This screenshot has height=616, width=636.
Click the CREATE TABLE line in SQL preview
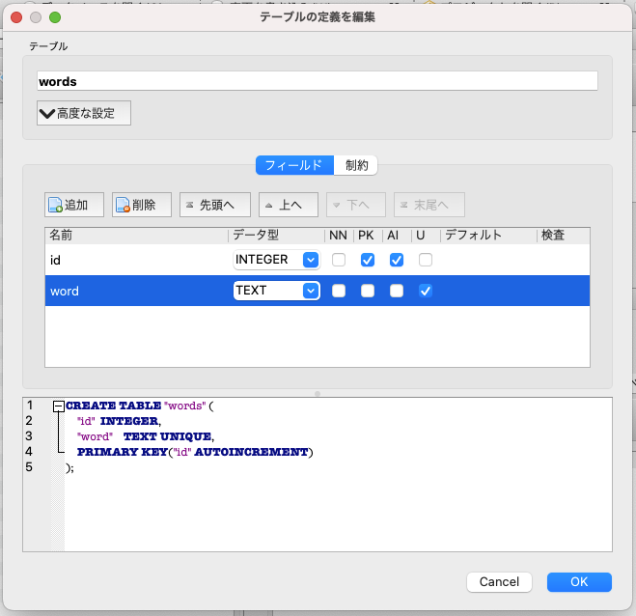tap(140, 406)
